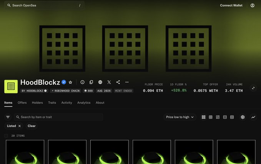Open the Price low to high dropdown

click(x=180, y=117)
